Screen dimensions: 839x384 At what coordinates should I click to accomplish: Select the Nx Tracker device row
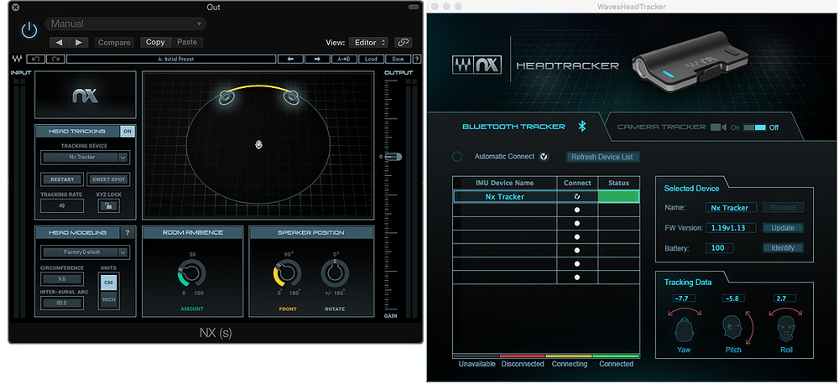(x=546, y=196)
